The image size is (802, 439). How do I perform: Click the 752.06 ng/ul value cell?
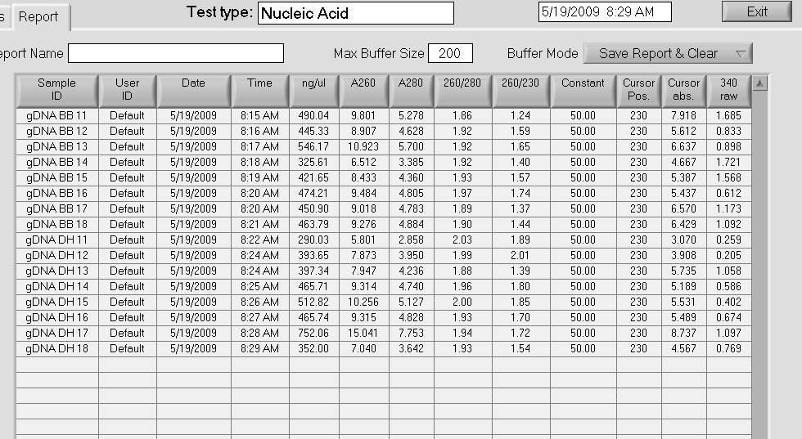pos(315,333)
